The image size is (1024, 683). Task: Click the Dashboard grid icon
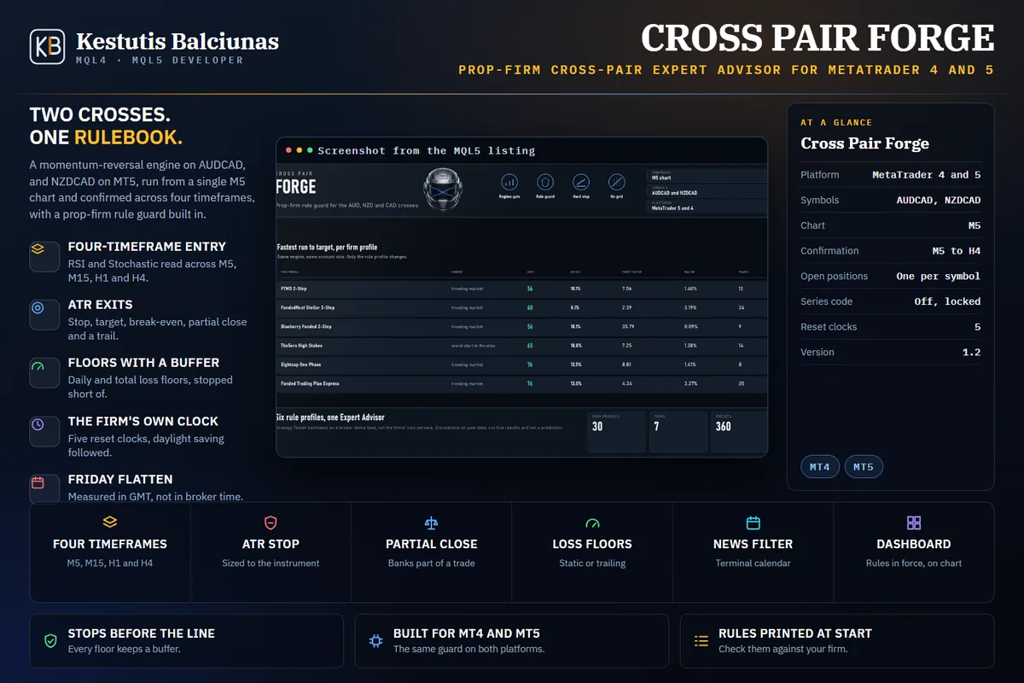click(x=914, y=522)
